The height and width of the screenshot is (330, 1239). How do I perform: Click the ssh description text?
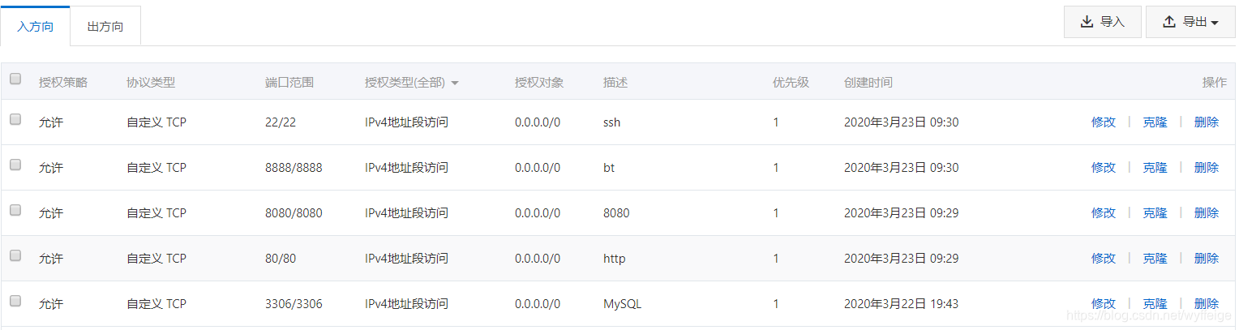tap(612, 122)
